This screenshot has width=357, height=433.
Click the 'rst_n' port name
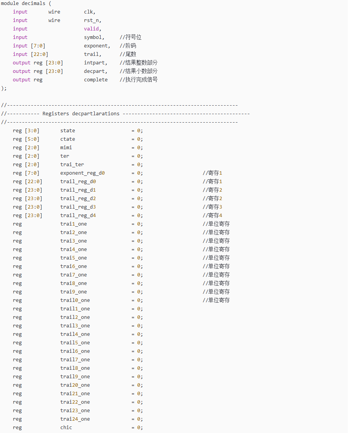[x=92, y=20]
